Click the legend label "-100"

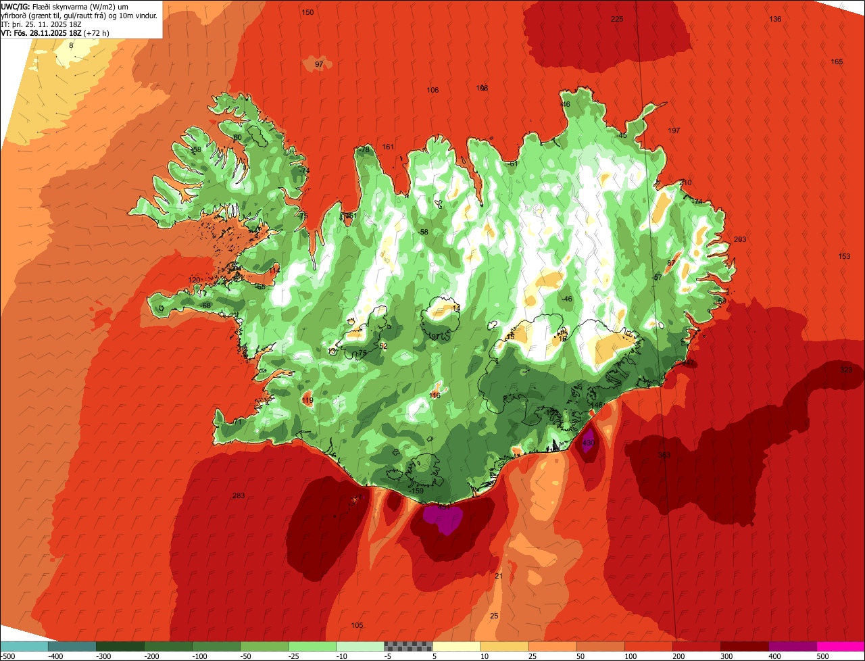coord(199,656)
